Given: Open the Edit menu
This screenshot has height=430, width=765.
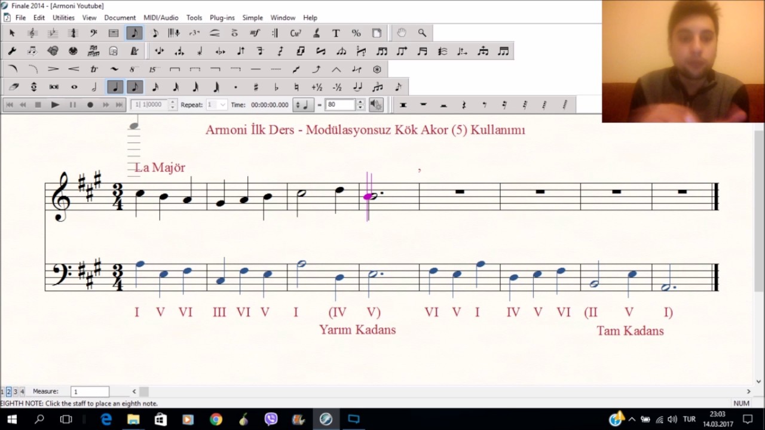Looking at the screenshot, I should pyautogui.click(x=39, y=18).
